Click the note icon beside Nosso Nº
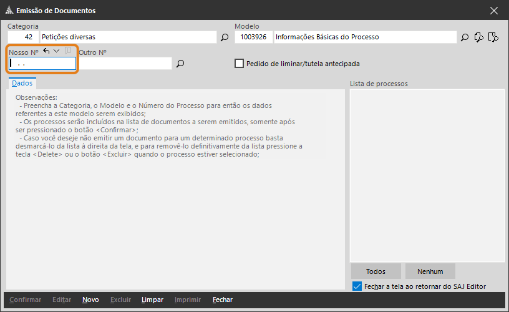Screen dimensions: 509x312 [x=68, y=51]
